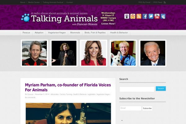This screenshot has width=186, height=124.
Task: Click thumbnail of elderly man in suit
Action: (x=153, y=53)
